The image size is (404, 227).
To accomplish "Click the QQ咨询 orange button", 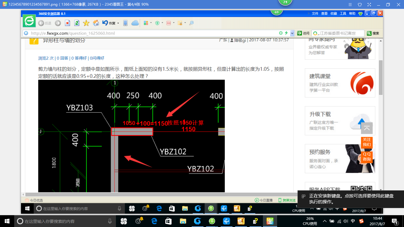I will 367,157.
